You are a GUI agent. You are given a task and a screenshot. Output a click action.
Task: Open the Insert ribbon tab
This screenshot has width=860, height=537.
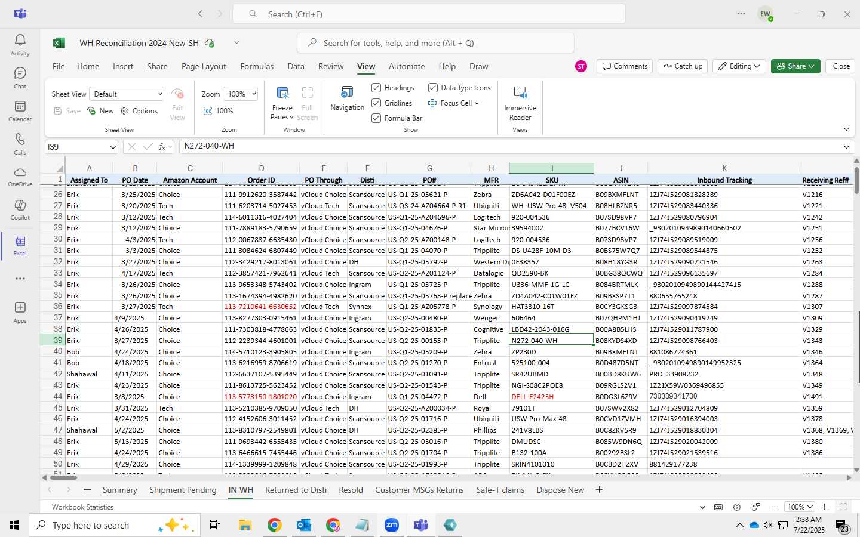[123, 66]
